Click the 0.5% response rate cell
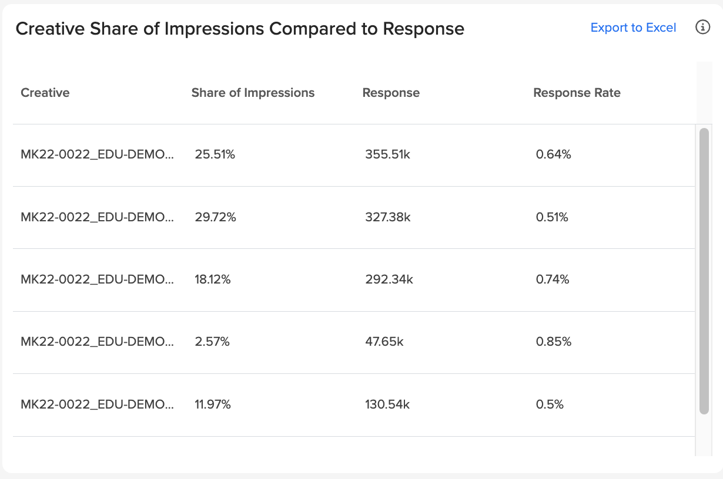 pyautogui.click(x=550, y=404)
